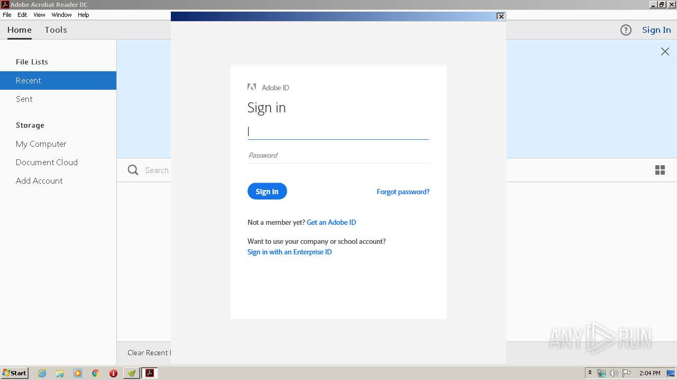Viewport: 677px width, 380px height.
Task: Select Sent in File Lists
Action: tap(58, 99)
